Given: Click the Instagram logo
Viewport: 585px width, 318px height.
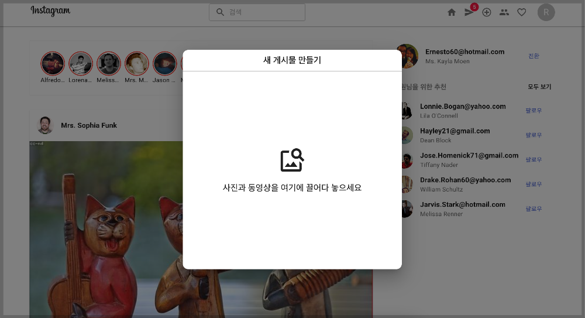Looking at the screenshot, I should coord(50,11).
